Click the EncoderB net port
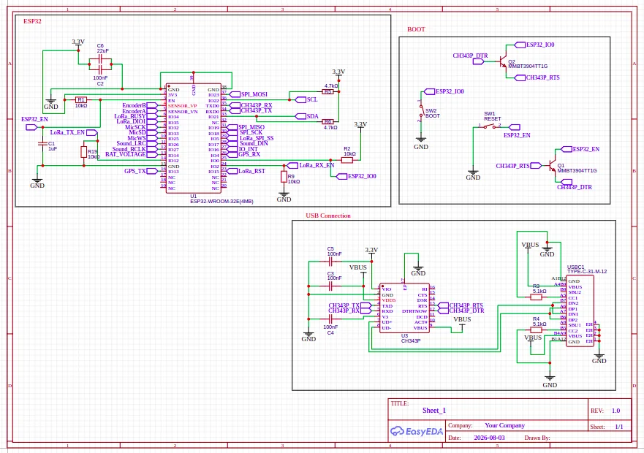644x453 pixels. (140, 105)
